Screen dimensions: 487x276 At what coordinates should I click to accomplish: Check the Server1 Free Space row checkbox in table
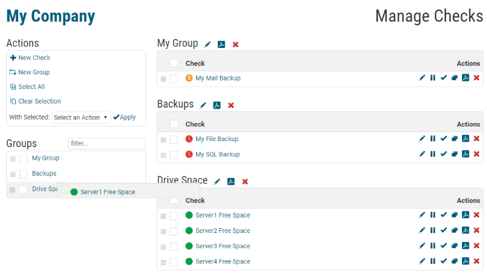(174, 216)
